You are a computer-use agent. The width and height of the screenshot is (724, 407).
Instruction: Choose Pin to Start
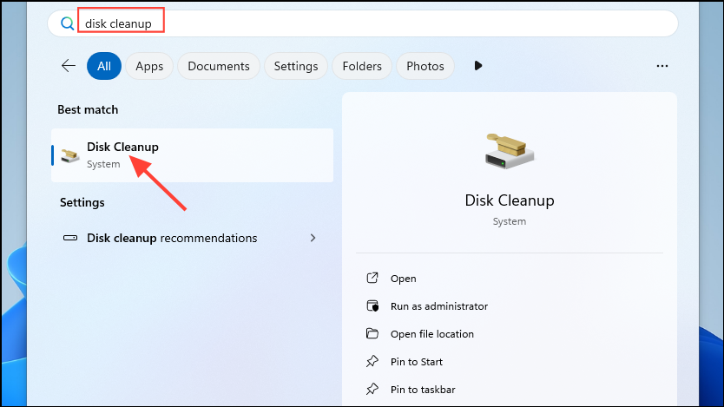tap(417, 362)
